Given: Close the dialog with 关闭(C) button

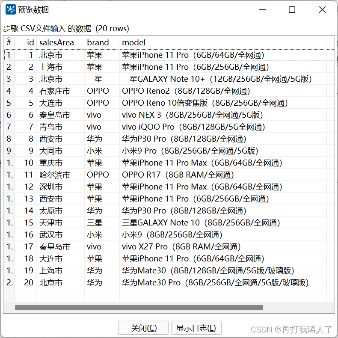Looking at the screenshot, I should tap(143, 328).
